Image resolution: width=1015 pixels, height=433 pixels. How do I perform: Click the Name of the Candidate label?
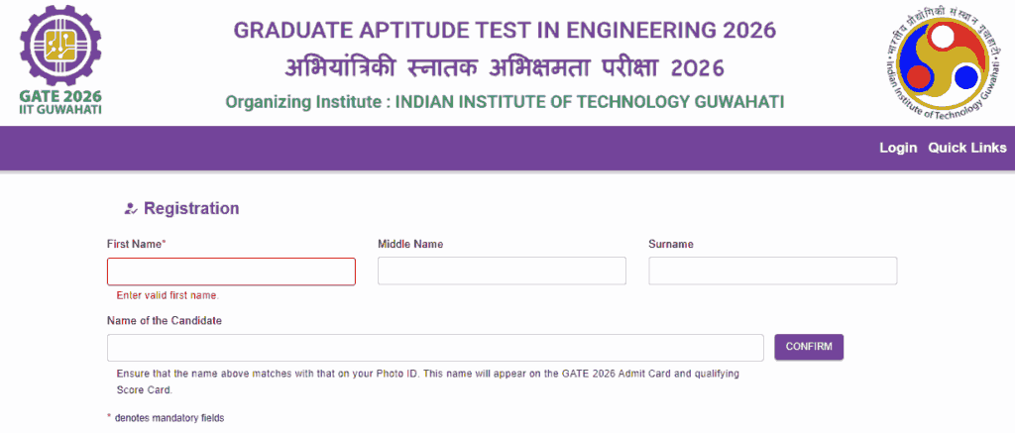tap(165, 320)
